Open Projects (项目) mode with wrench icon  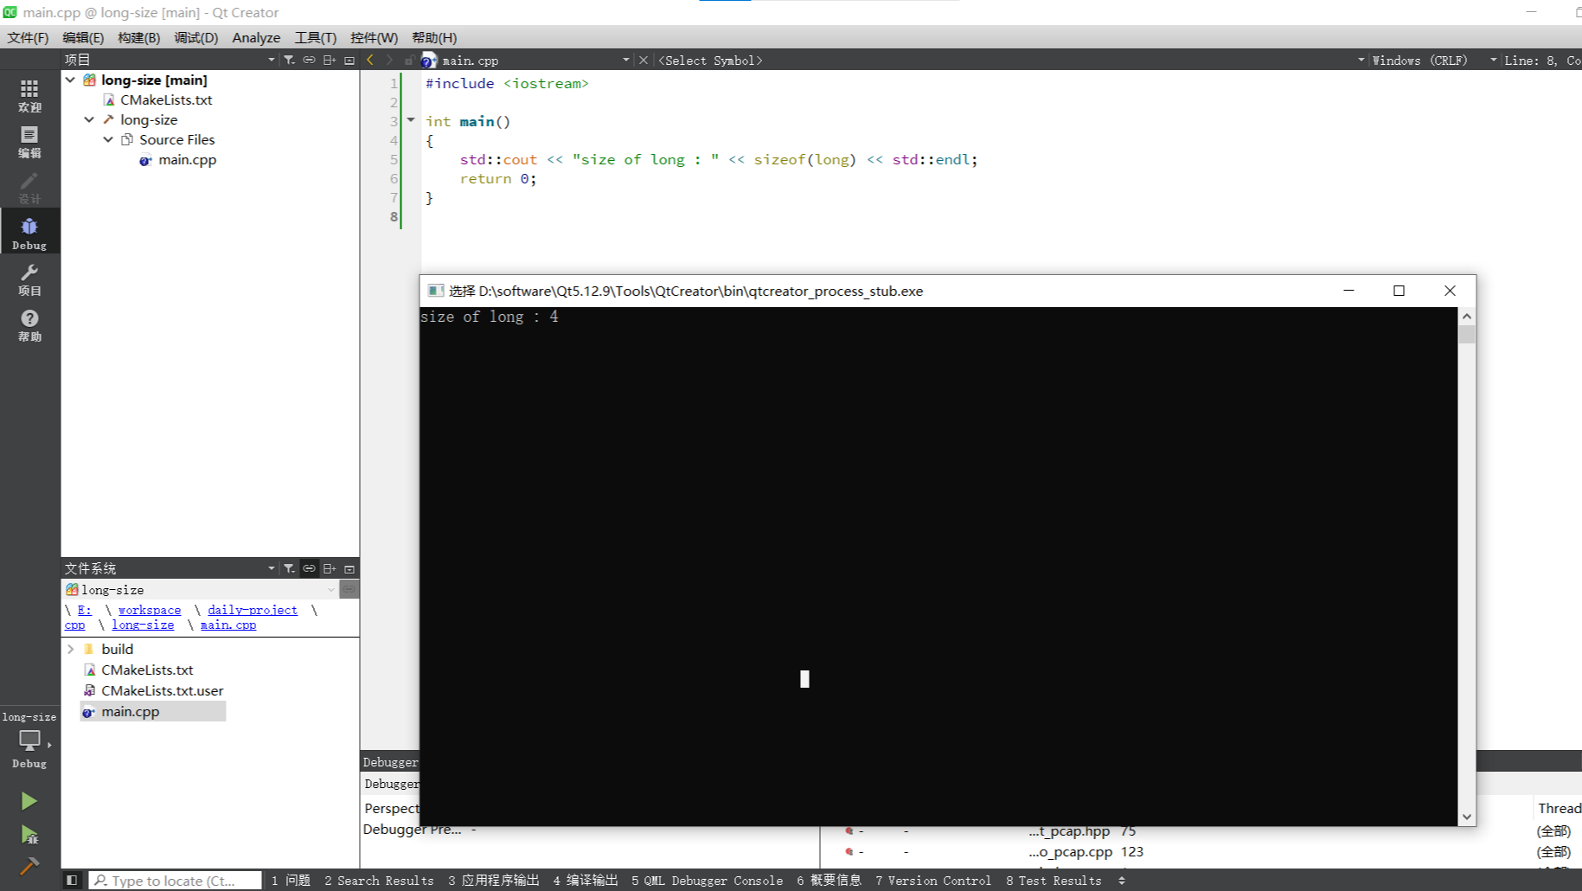[29, 279]
